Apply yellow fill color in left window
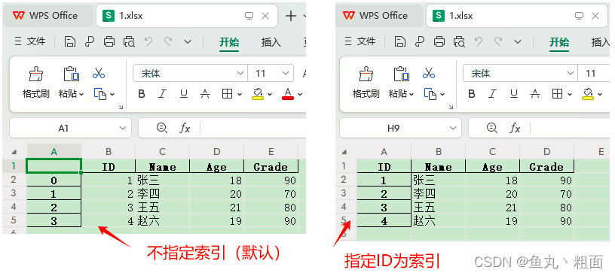Image resolution: width=615 pixels, height=276 pixels. tap(257, 94)
